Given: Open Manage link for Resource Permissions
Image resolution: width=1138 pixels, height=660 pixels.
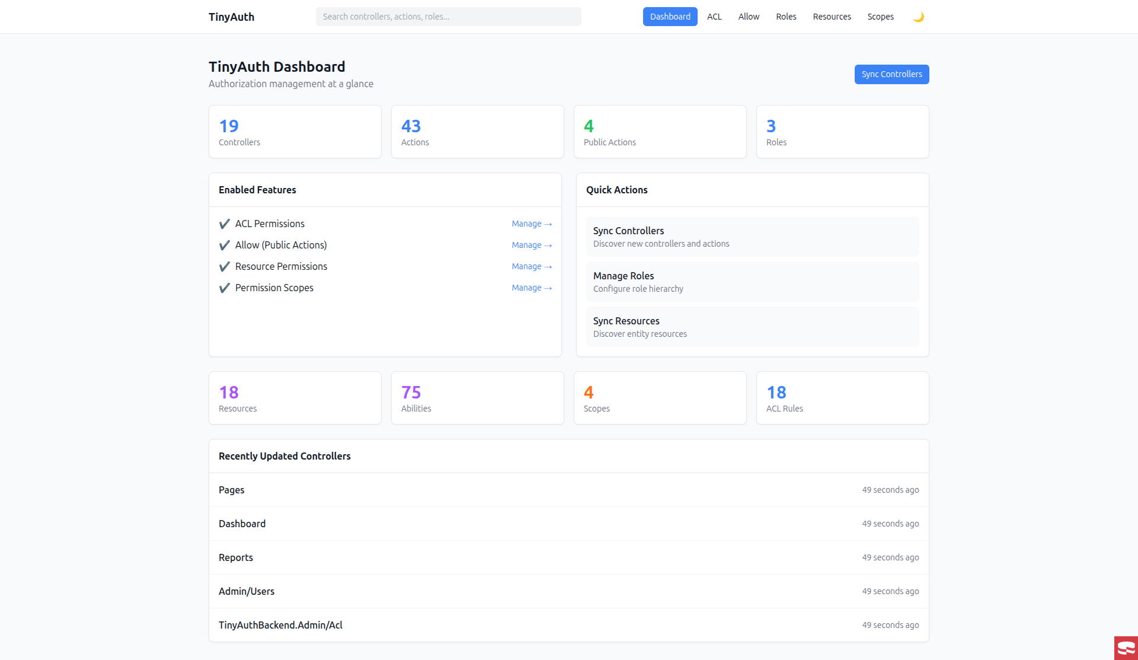Looking at the screenshot, I should pyautogui.click(x=532, y=266).
